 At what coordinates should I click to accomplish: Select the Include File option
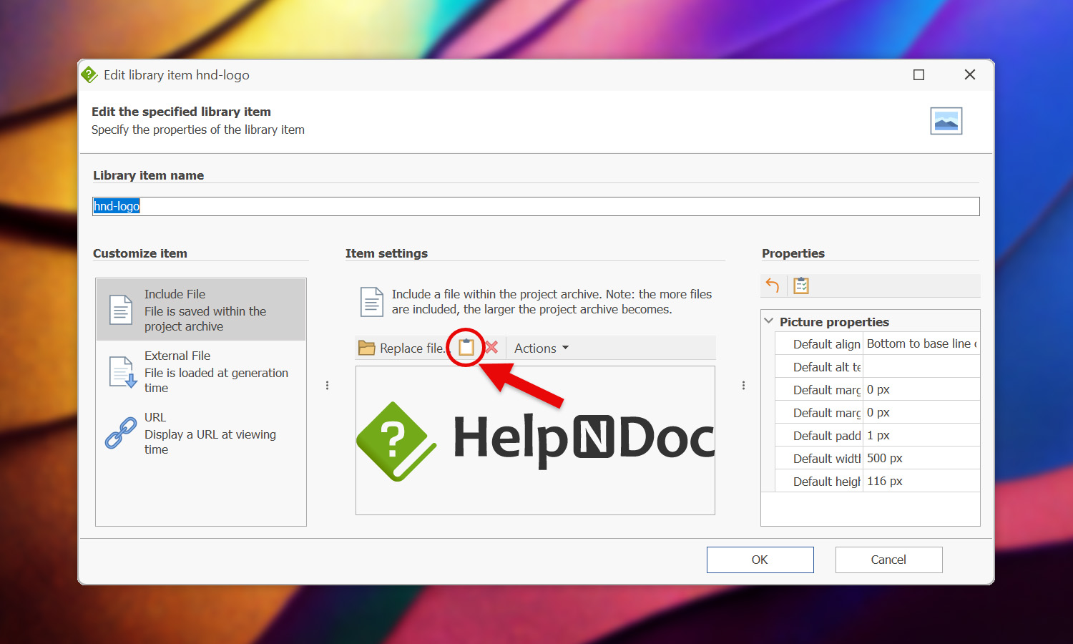tap(201, 310)
